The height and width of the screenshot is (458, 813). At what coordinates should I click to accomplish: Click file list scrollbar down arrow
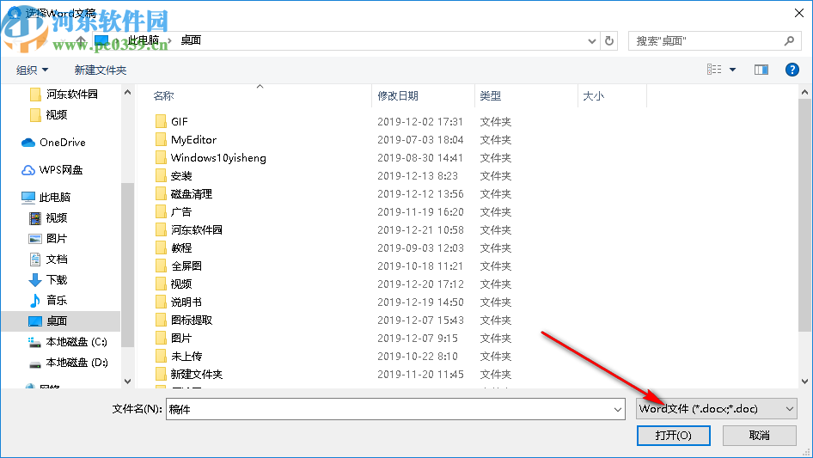[804, 382]
